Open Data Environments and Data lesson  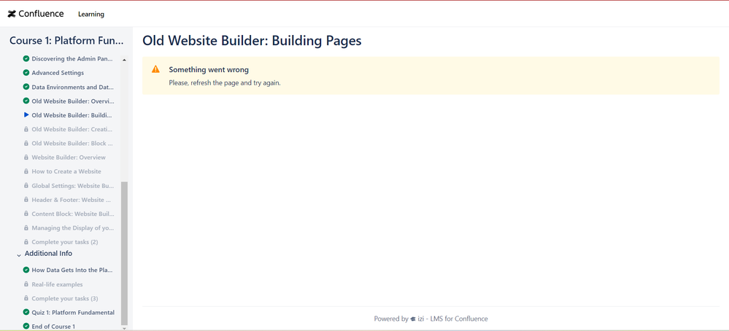(x=72, y=87)
